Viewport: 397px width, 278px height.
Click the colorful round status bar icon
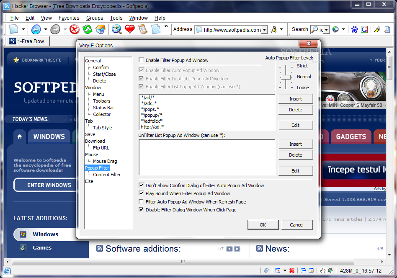tap(330, 270)
